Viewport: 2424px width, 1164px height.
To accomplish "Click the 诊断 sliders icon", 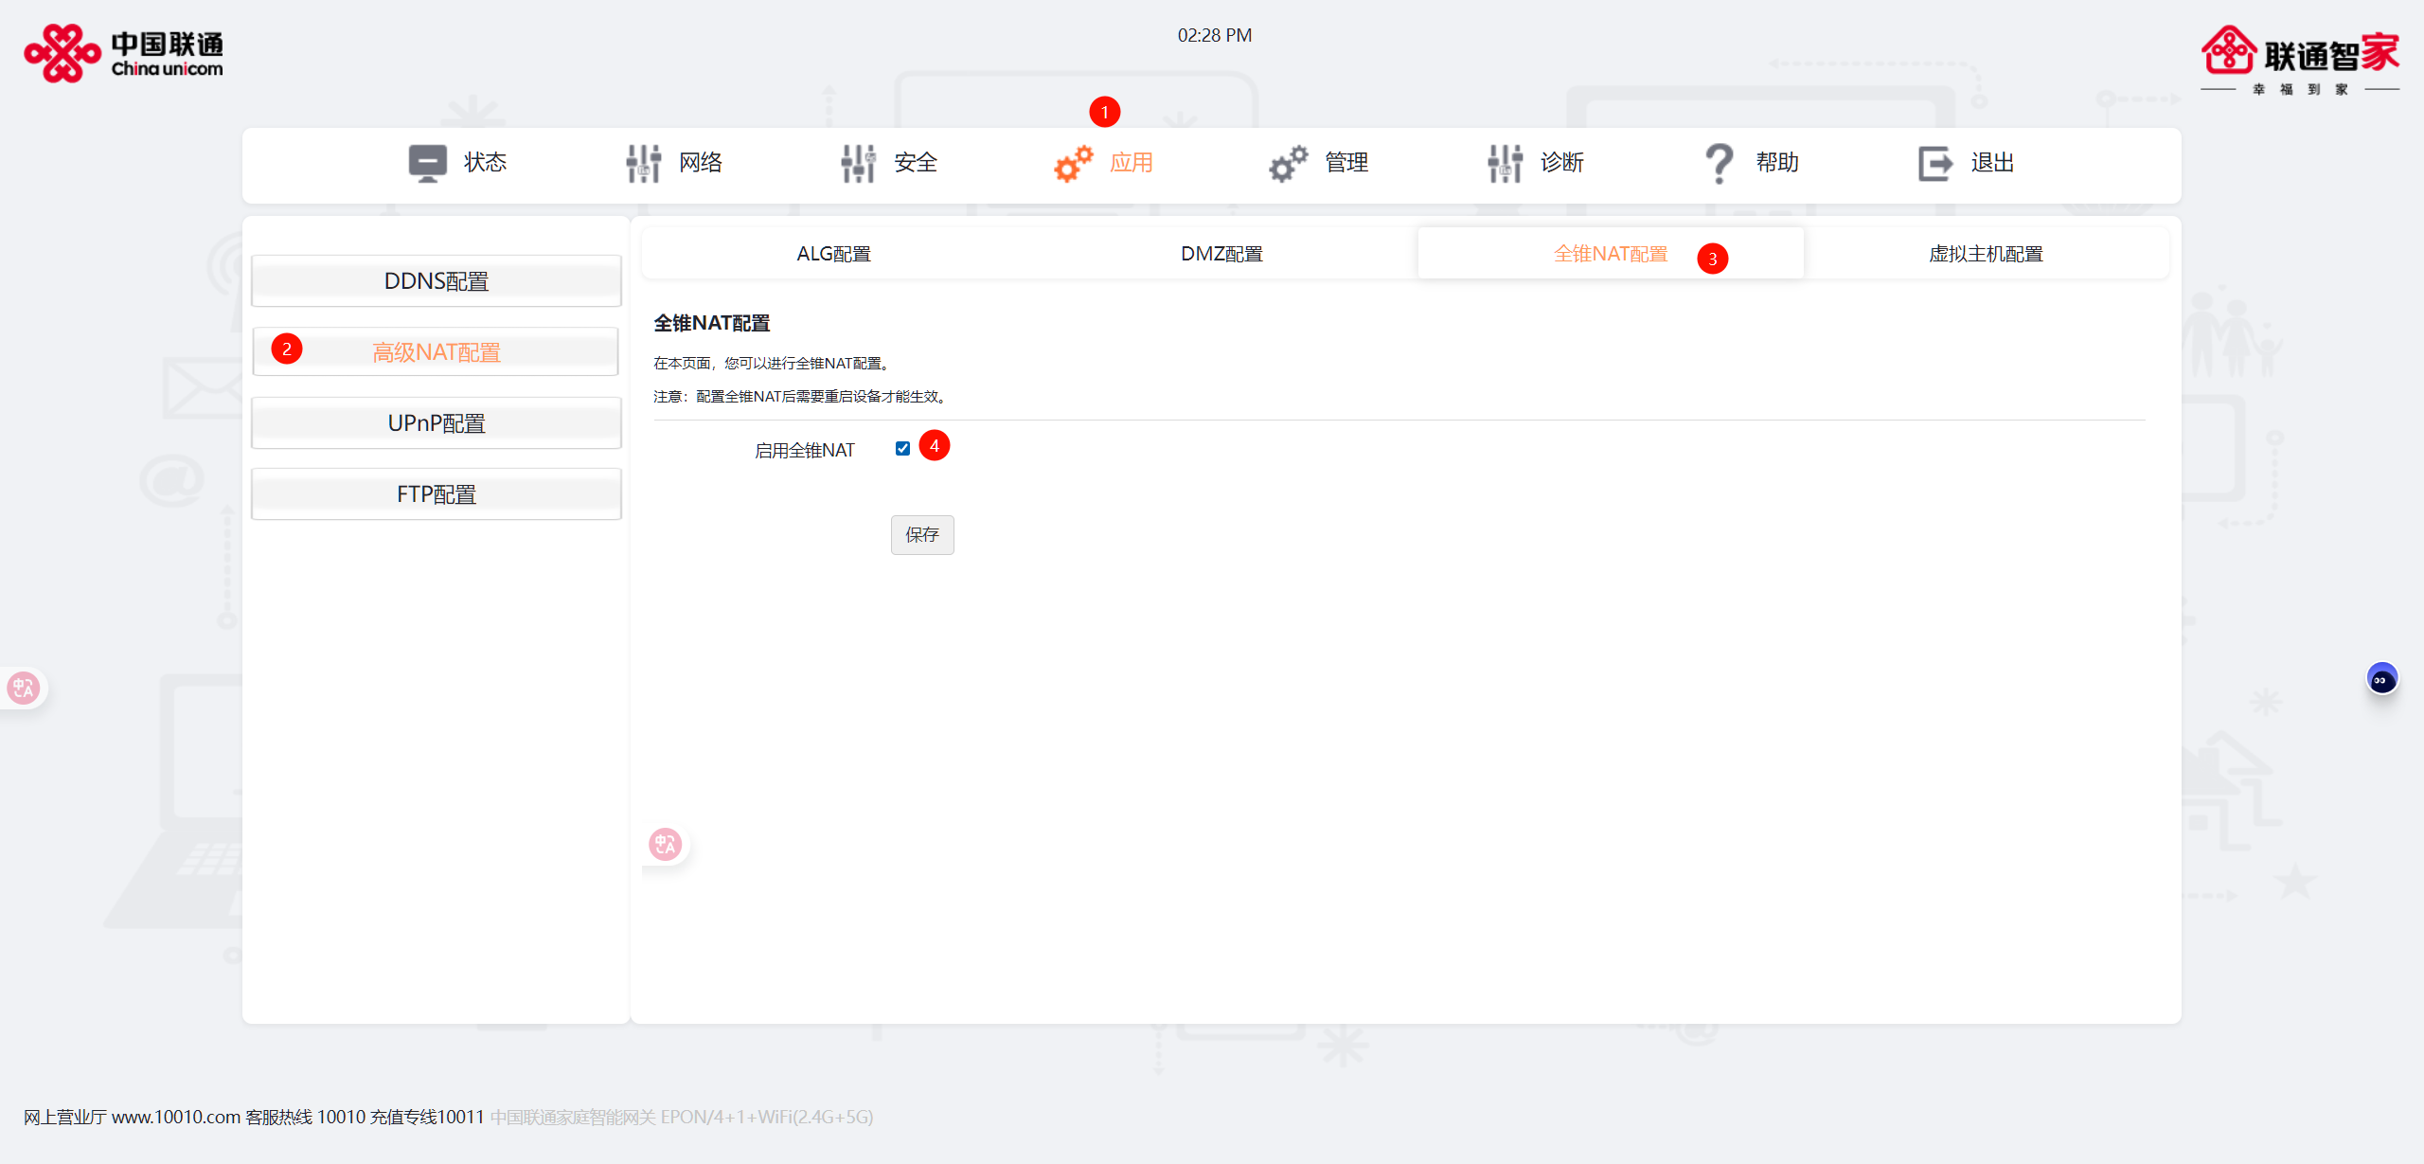I will coord(1505,163).
